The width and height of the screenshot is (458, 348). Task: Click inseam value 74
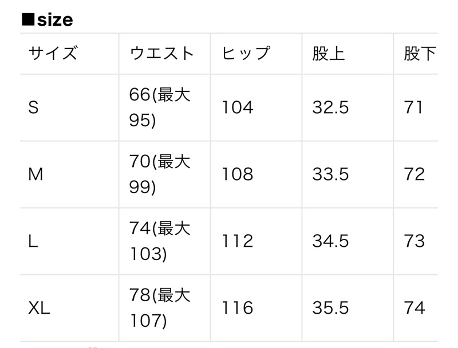click(414, 308)
